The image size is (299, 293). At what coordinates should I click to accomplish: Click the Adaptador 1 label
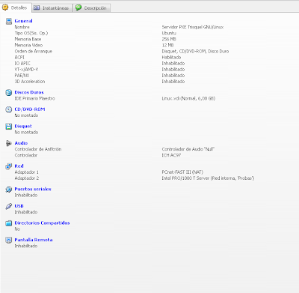27,172
